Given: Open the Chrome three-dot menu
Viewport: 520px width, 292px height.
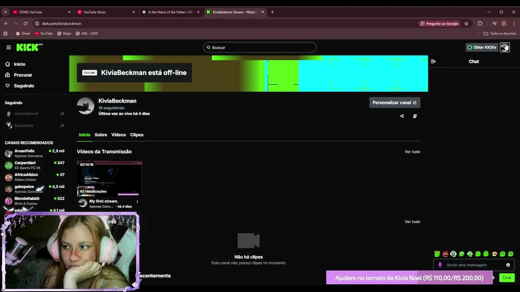Looking at the screenshot, I should 514,24.
